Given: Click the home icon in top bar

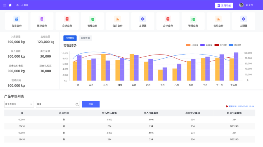Looking at the screenshot, I should click(x=10, y=5).
